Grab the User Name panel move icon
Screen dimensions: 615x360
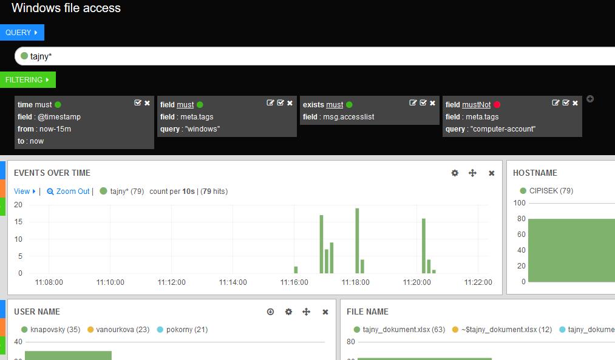tap(307, 312)
